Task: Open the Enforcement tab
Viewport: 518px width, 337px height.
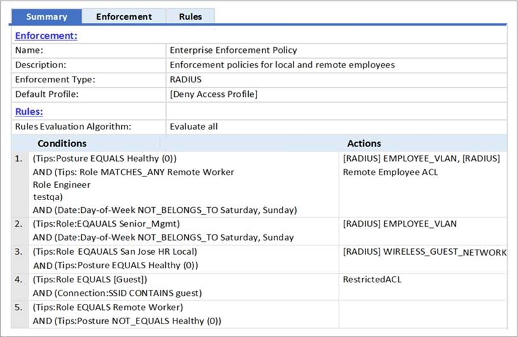Action: (124, 17)
